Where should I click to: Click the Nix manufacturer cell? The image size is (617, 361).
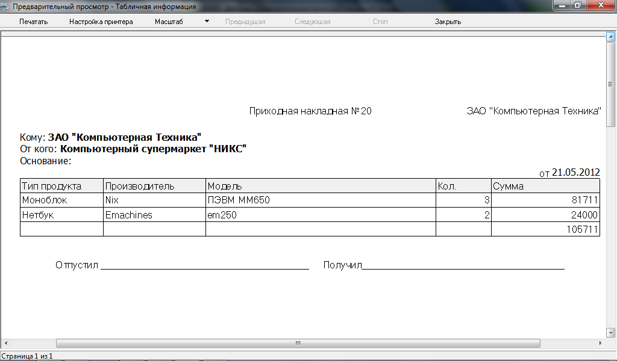(154, 200)
